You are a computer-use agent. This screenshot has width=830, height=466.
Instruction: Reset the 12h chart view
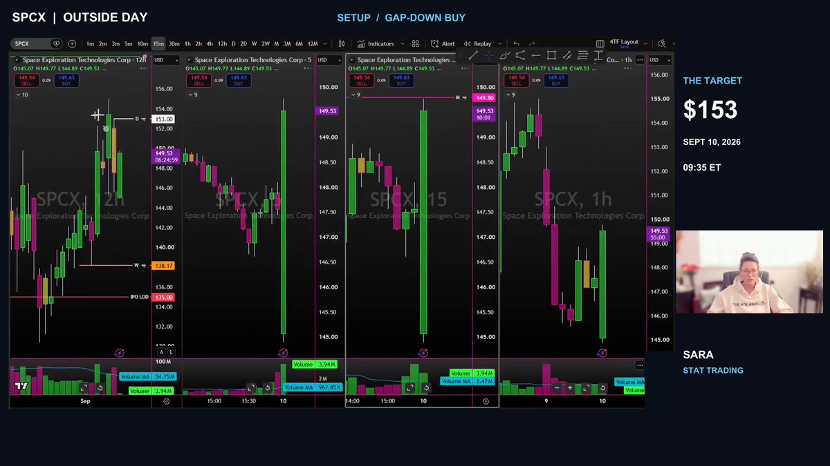100,388
